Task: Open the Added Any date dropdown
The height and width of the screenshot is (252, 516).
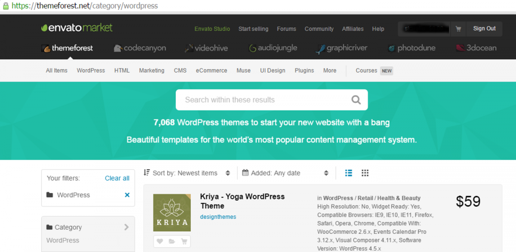Action: tap(286, 173)
